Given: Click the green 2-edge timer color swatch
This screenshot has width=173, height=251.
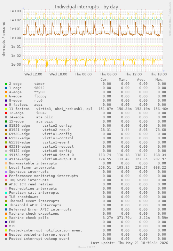Looking at the screenshot, I should coord(6,84).
